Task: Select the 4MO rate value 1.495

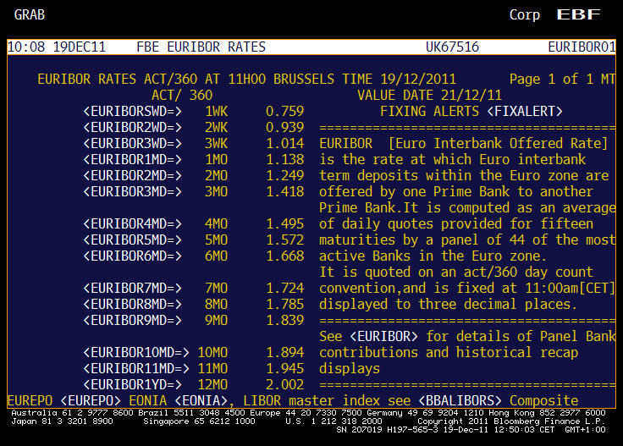Action: coord(285,224)
